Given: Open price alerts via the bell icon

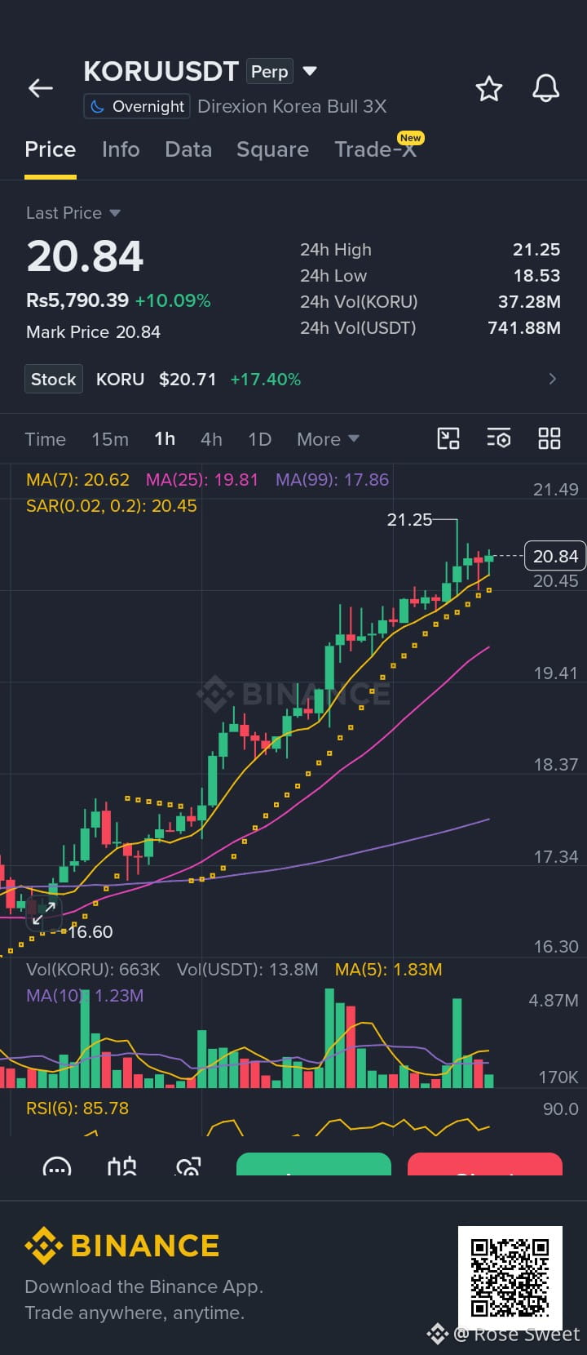Looking at the screenshot, I should (545, 88).
